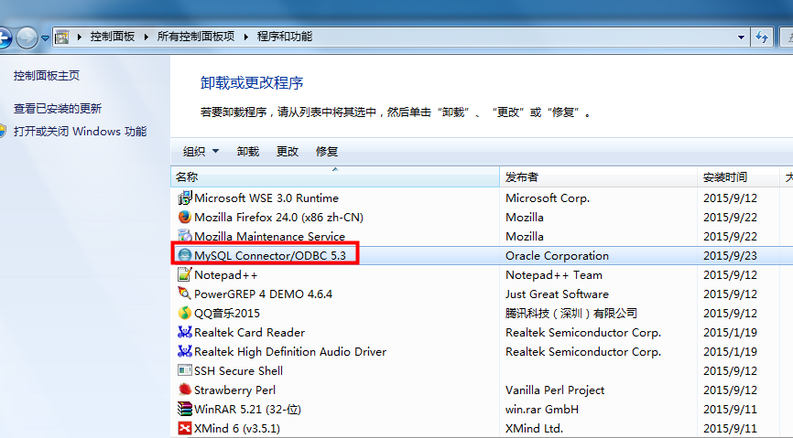Open the 组织 dropdown menu
The height and width of the screenshot is (438, 793).
201,151
